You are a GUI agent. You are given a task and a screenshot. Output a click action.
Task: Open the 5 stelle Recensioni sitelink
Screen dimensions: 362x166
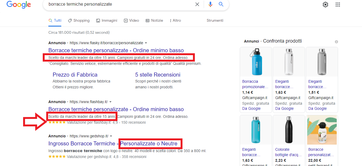157,75
